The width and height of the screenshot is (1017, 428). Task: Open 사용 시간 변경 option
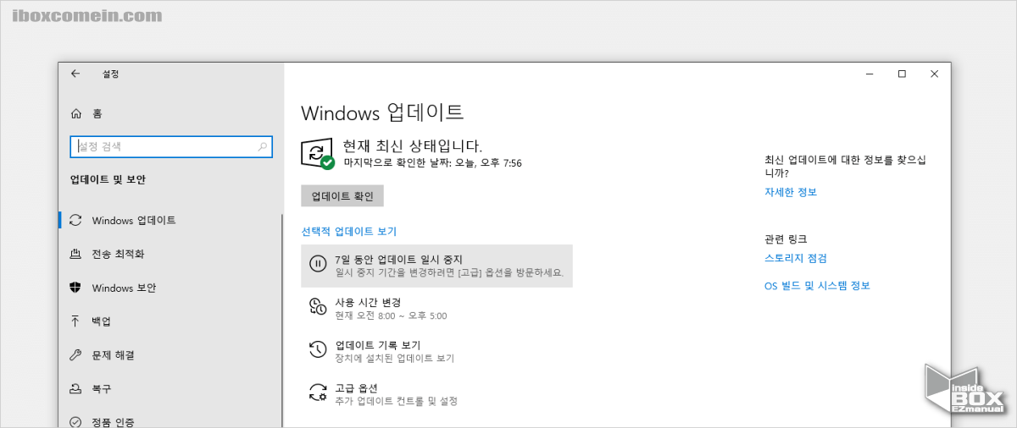(436, 308)
